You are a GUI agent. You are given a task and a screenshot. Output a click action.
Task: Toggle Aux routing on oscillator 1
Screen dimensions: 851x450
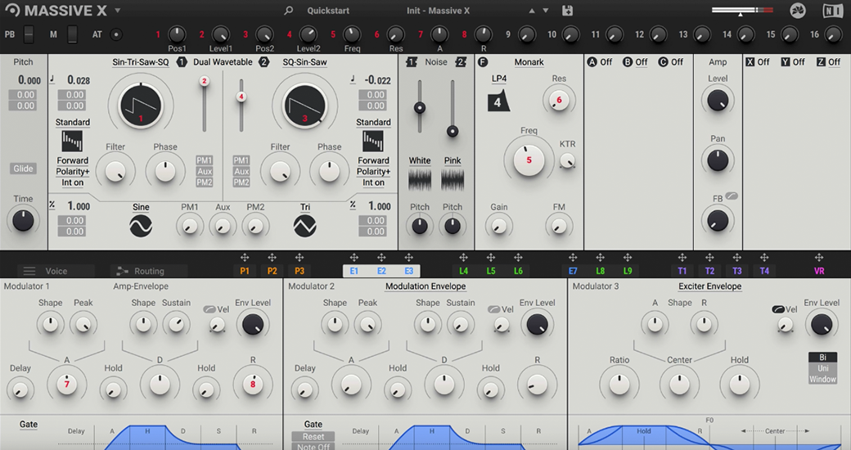(204, 171)
